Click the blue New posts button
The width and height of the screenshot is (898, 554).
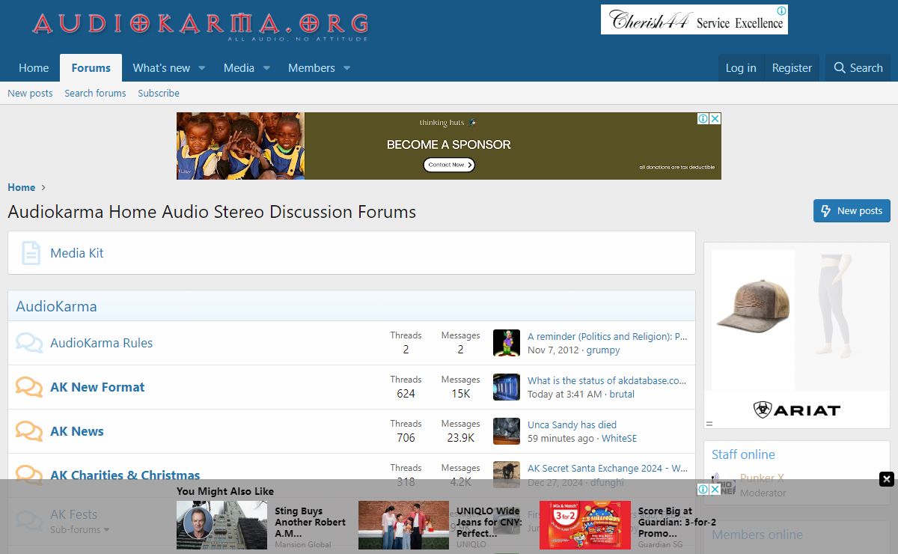pos(852,210)
